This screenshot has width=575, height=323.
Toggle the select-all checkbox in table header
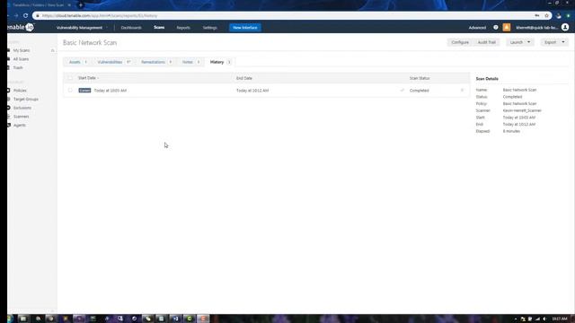[x=70, y=78]
